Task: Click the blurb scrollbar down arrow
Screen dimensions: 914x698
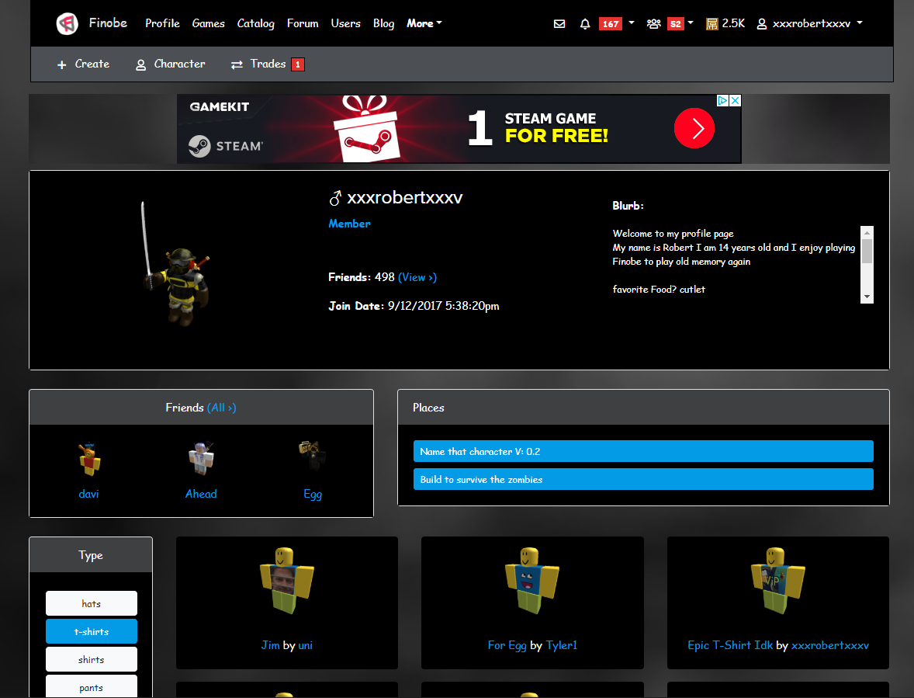Action: [x=867, y=297]
